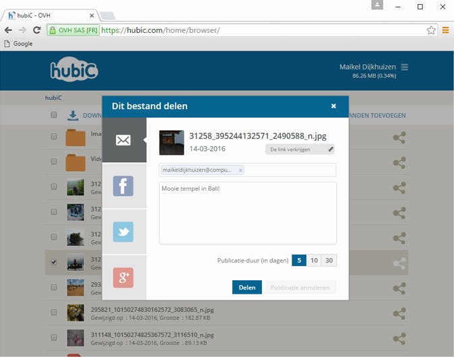Open a new tab button
454x357 pixels.
(x=108, y=15)
